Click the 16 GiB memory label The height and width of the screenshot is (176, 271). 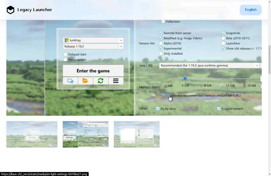[x=252, y=85]
